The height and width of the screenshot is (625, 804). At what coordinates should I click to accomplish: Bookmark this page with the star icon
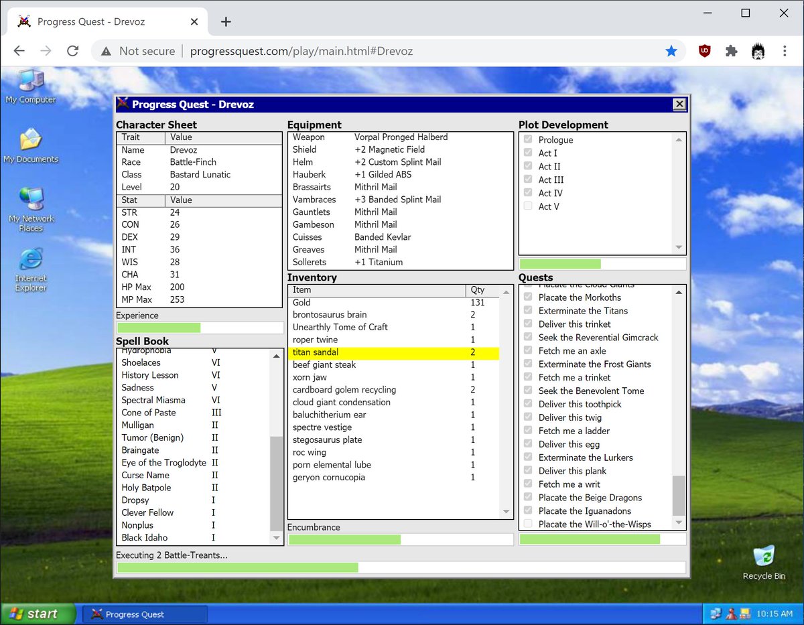[x=671, y=51]
